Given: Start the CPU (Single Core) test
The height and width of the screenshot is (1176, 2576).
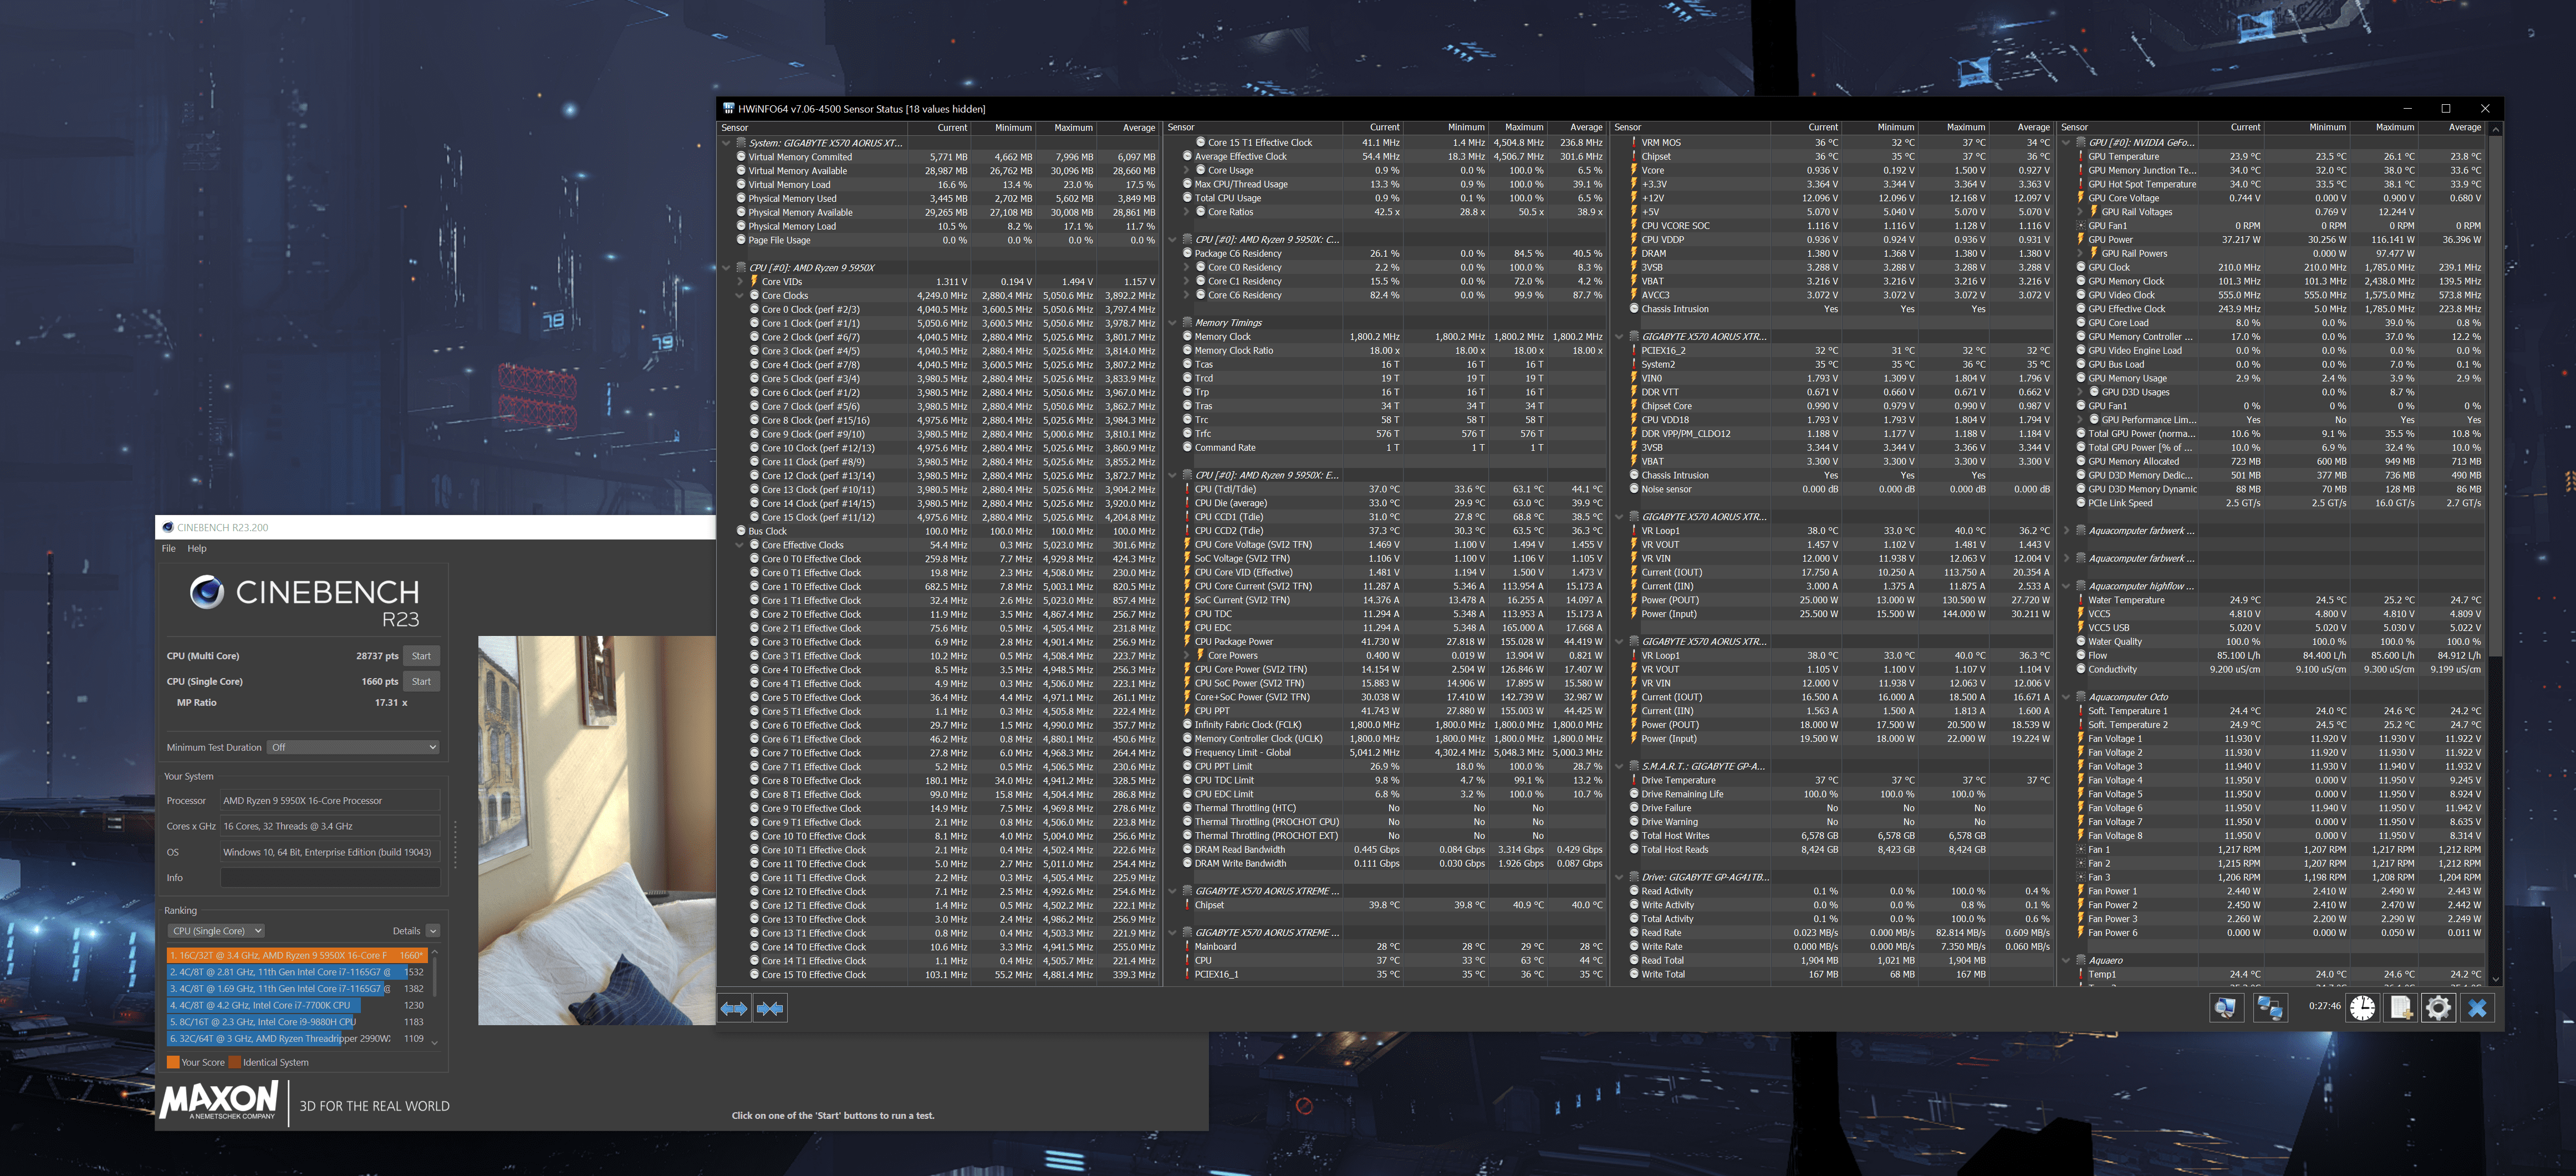Looking at the screenshot, I should click(x=421, y=681).
